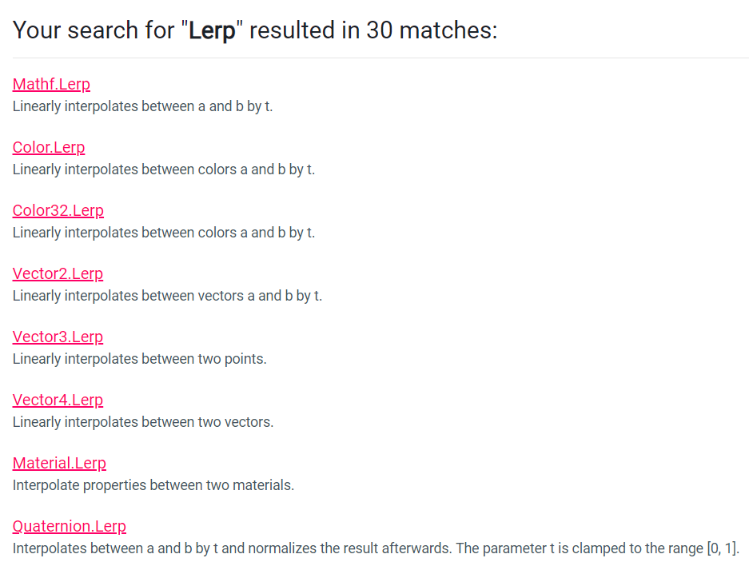Click the description beneath the Color32.Lerp link
The image size is (749, 570).
[x=164, y=233]
